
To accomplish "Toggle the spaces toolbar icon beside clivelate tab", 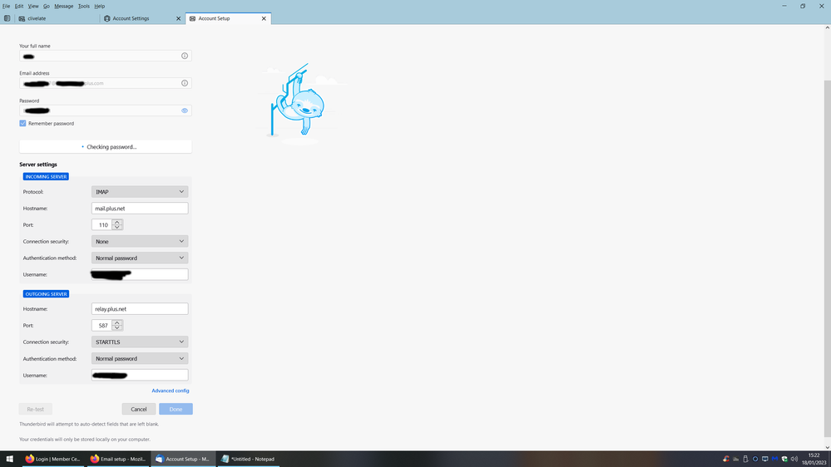I will point(7,18).
